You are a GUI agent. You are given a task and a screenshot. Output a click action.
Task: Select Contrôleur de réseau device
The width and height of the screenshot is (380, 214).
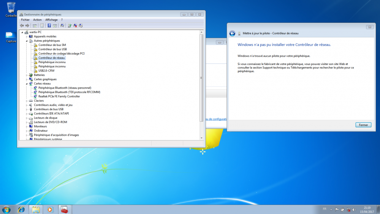[x=51, y=58]
